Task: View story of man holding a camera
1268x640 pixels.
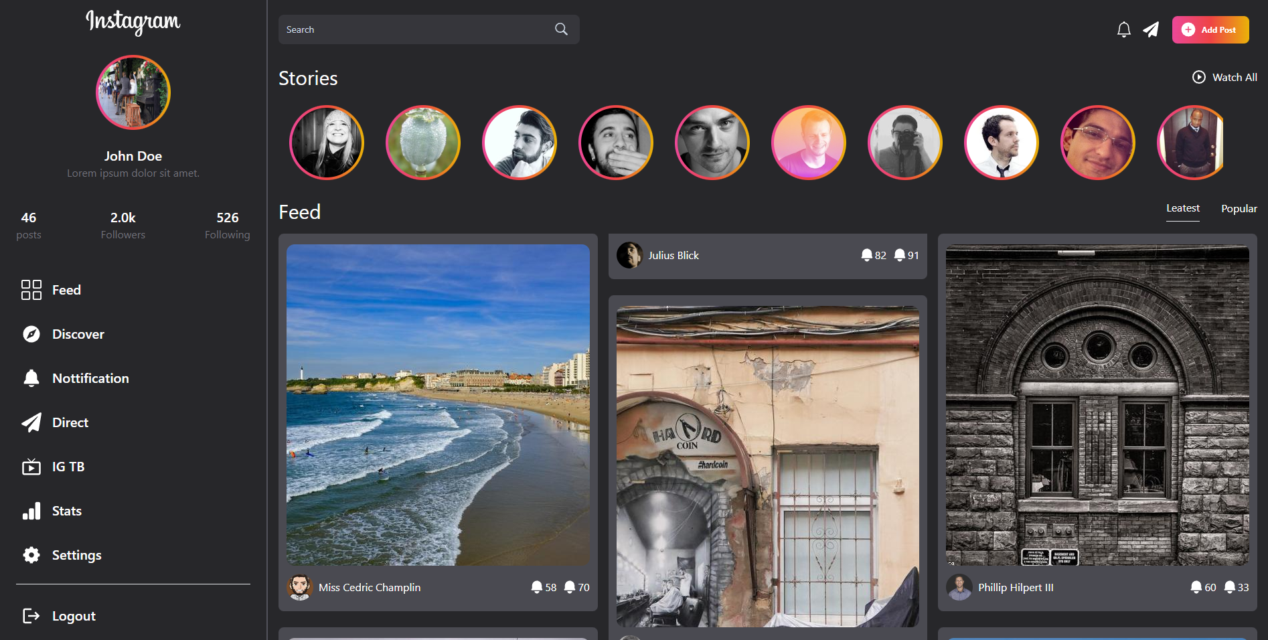Action: coord(905,143)
